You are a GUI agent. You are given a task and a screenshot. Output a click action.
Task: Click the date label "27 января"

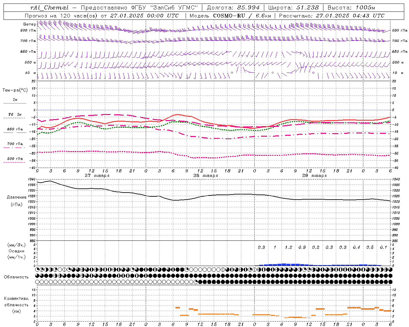coord(97,175)
